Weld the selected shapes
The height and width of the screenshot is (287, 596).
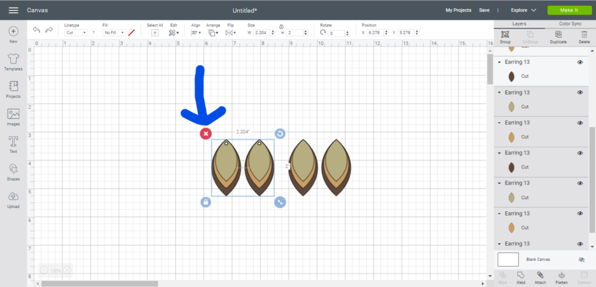coord(521,278)
